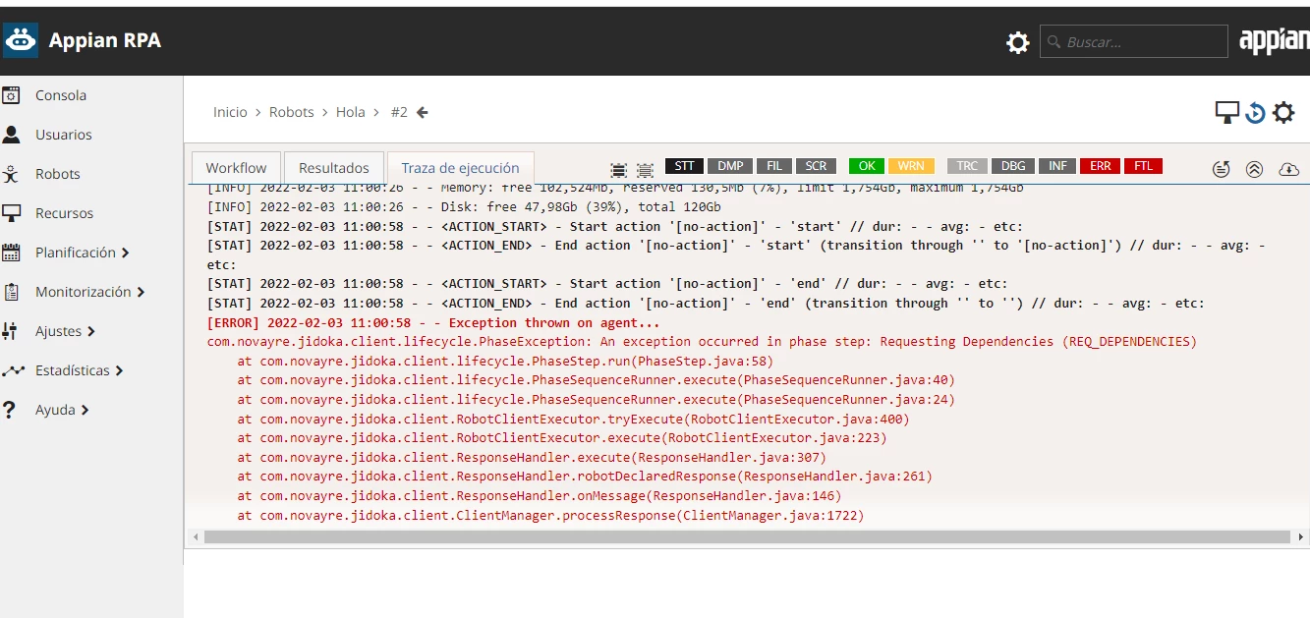Click the ResponseHandler.onMessage stack line
Viewport: 1310px width, 618px height.
pos(540,496)
